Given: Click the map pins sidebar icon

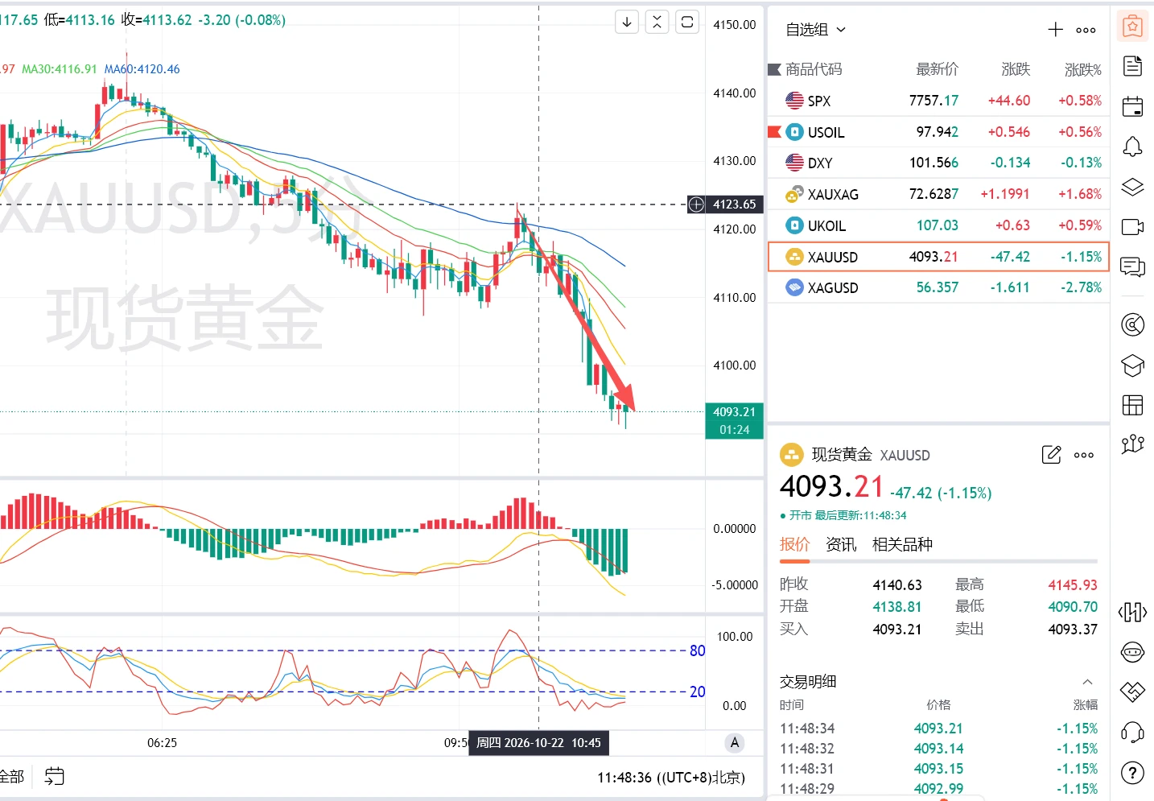Looking at the screenshot, I should click(x=1132, y=444).
